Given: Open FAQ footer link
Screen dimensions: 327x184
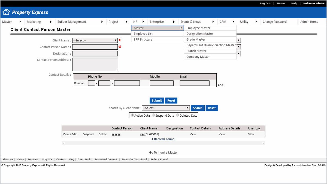Looking at the screenshot, I should tap(72, 159).
